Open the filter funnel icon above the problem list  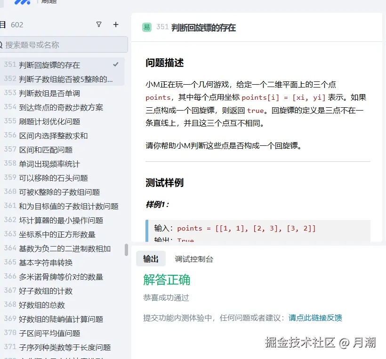coord(98,24)
